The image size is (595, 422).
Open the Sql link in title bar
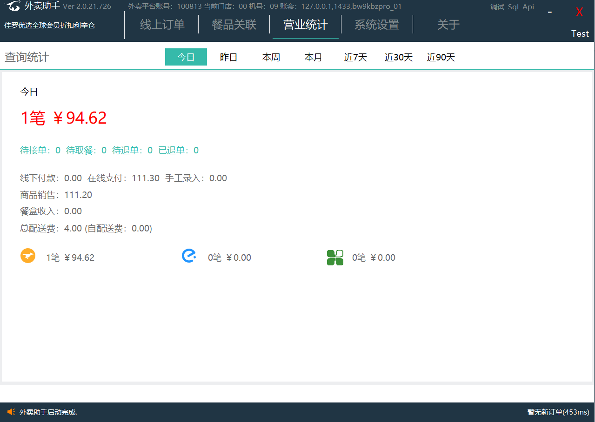513,7
